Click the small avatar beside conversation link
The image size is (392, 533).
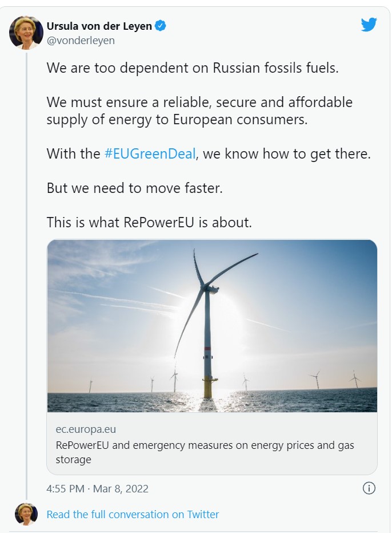click(x=26, y=514)
